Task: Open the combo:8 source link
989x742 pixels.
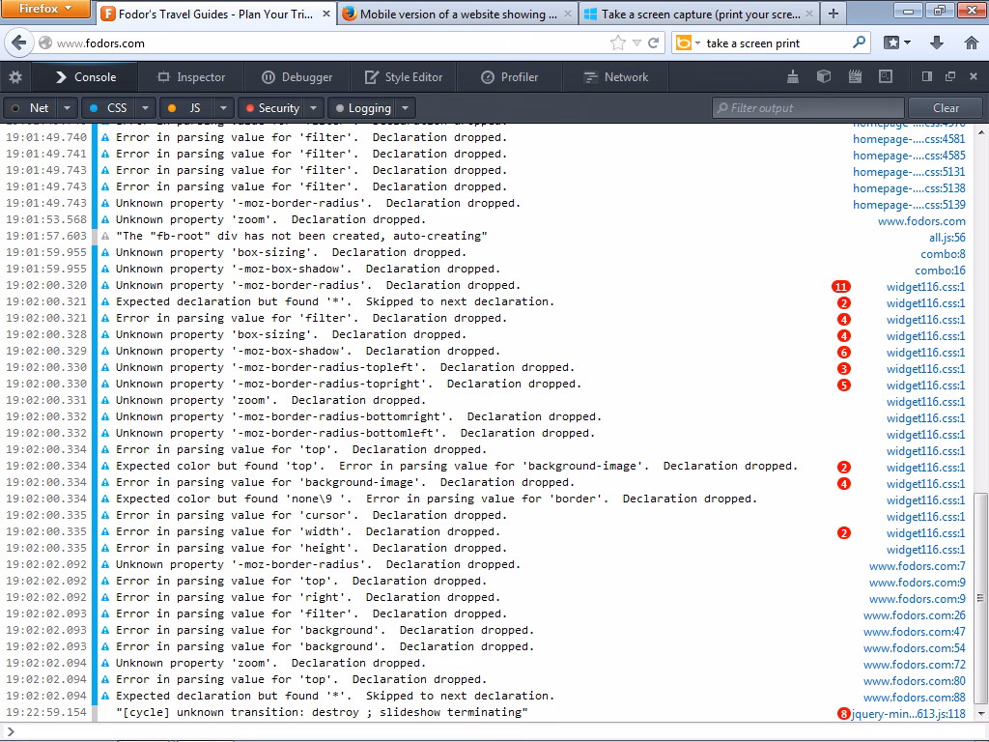Action: pyautogui.click(x=943, y=254)
